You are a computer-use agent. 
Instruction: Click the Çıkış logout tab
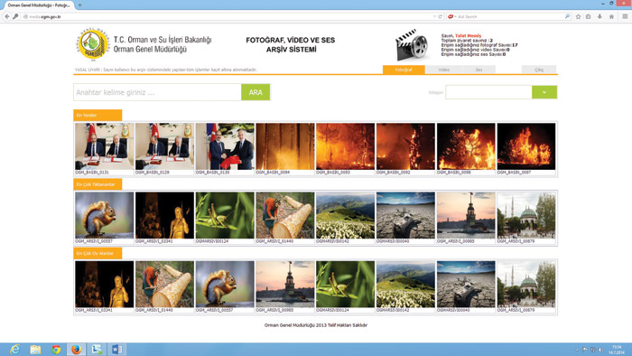(x=539, y=70)
